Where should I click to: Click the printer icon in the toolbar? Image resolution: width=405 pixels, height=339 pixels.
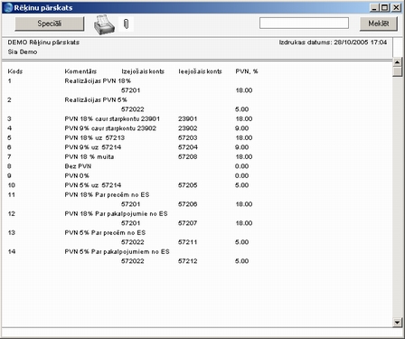click(104, 24)
